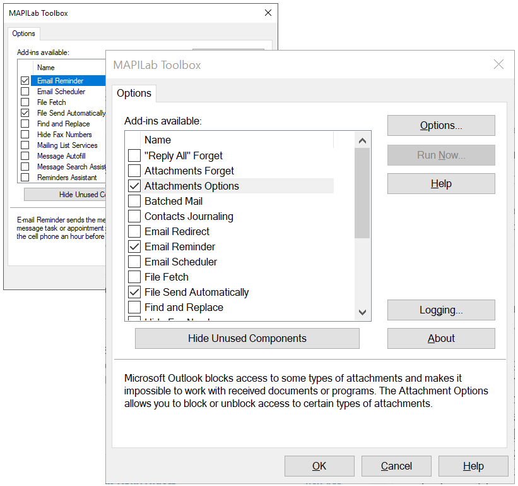The width and height of the screenshot is (518, 486).
Task: Click Hide Unused button in back window
Action: coord(65,195)
